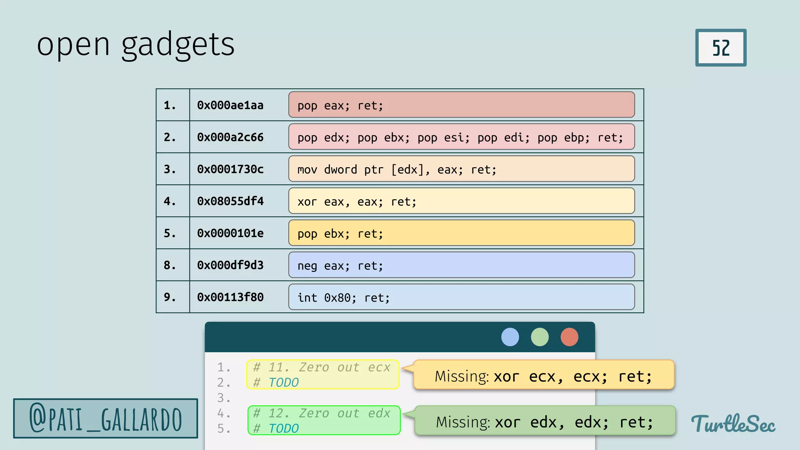
Task: Click the 'neg eax; ret;' gadget box
Action: [461, 265]
